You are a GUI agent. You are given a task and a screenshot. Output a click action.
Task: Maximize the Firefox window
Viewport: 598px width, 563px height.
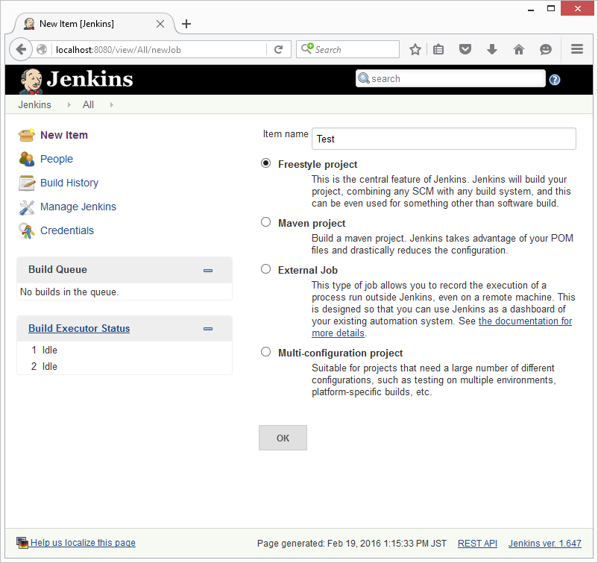pyautogui.click(x=551, y=8)
